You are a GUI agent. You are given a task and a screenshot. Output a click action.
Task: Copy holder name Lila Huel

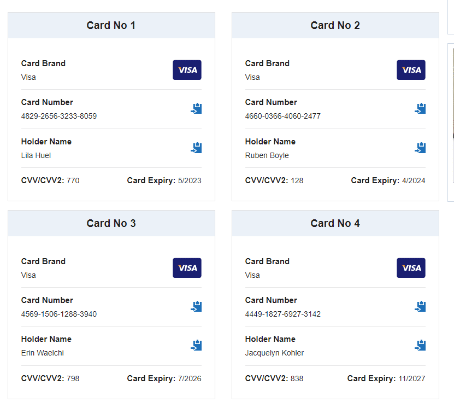point(196,148)
